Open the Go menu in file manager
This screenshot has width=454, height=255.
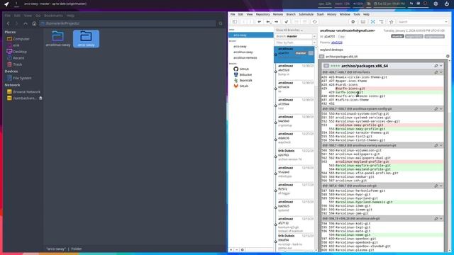click(38, 16)
